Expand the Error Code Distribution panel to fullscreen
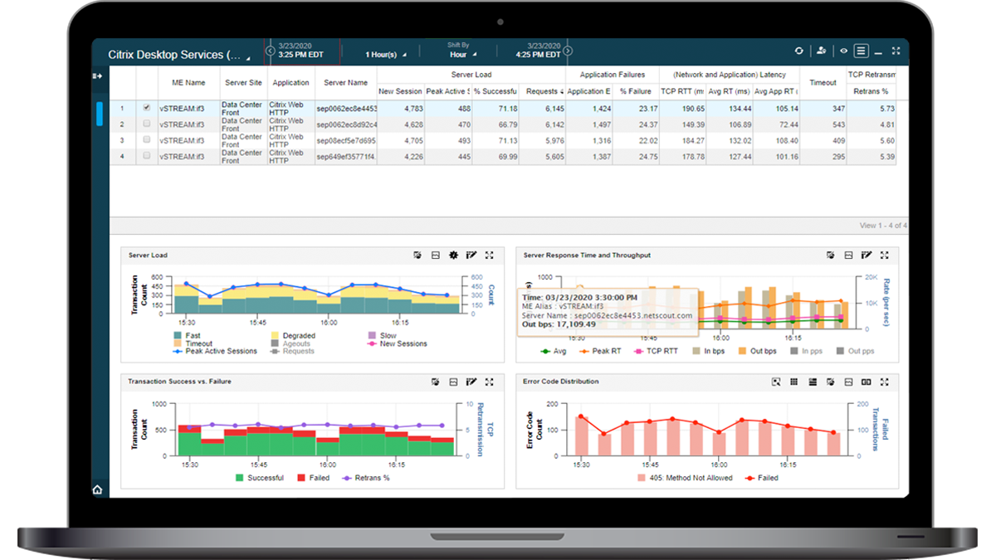This screenshot has height=560, width=996. [886, 382]
